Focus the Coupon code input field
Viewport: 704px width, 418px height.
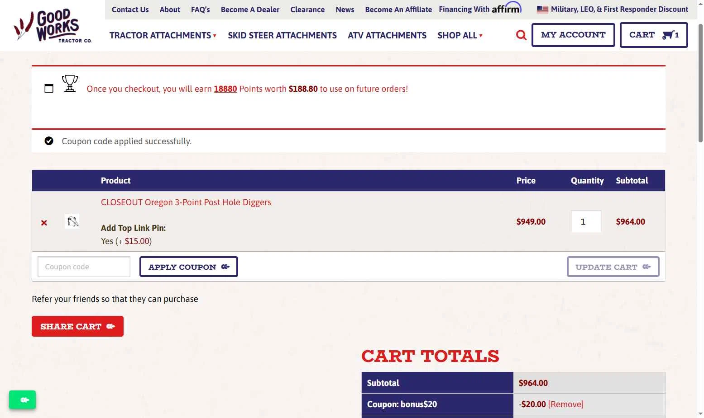(84, 267)
